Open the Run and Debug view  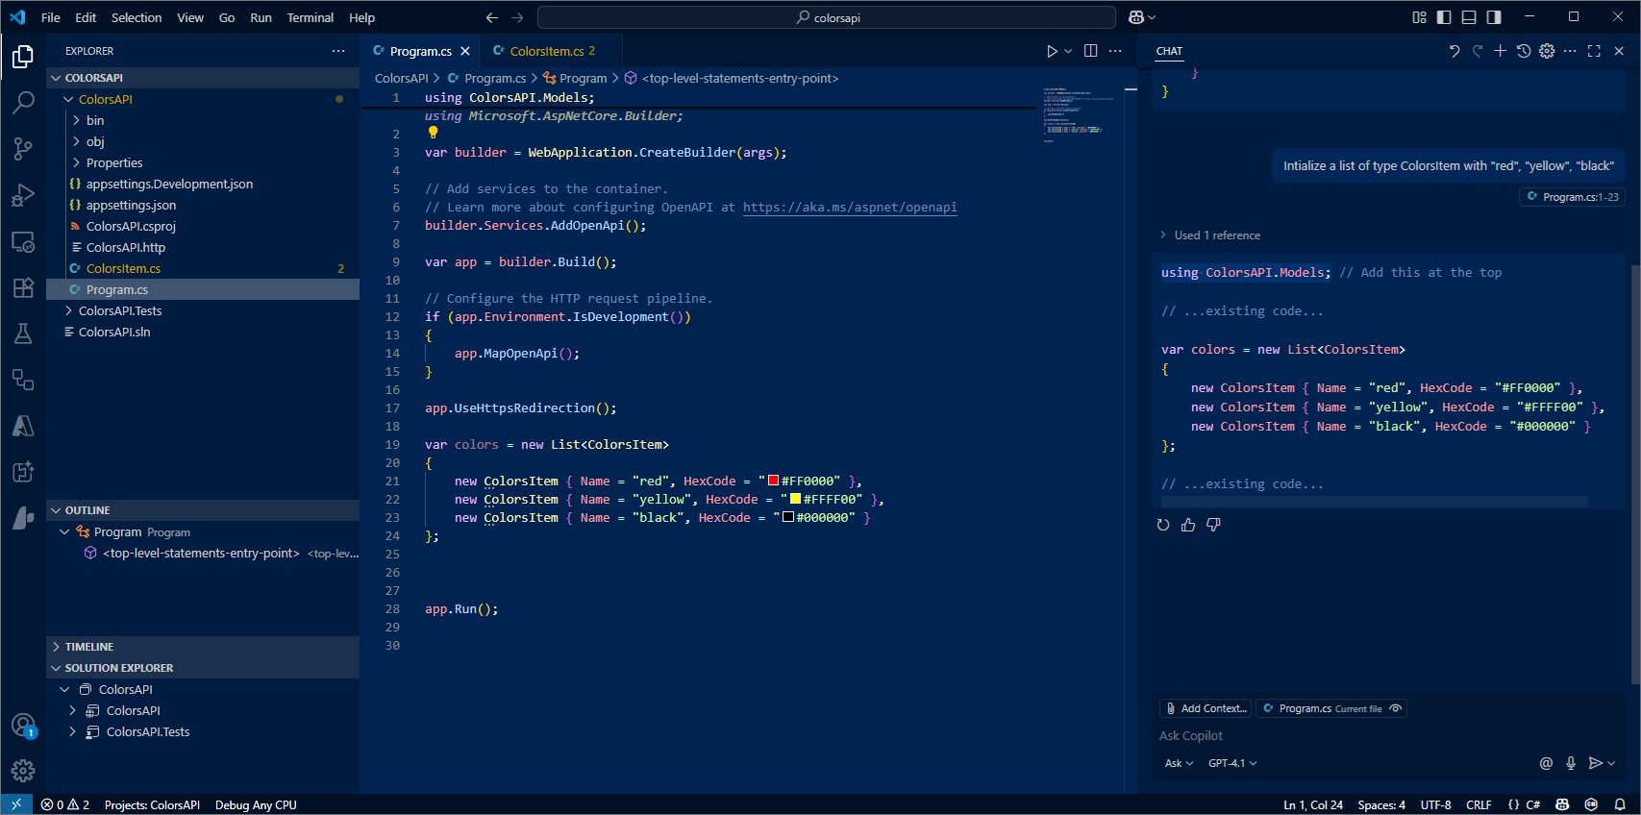(x=23, y=195)
